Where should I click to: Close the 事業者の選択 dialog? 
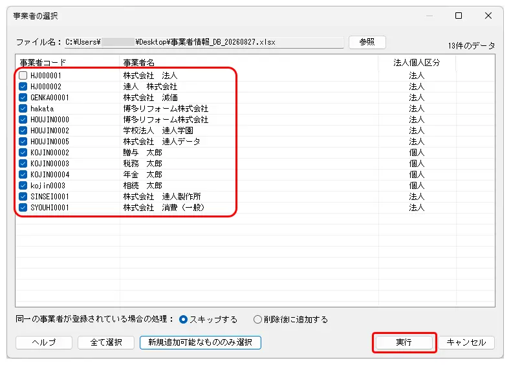tap(488, 16)
